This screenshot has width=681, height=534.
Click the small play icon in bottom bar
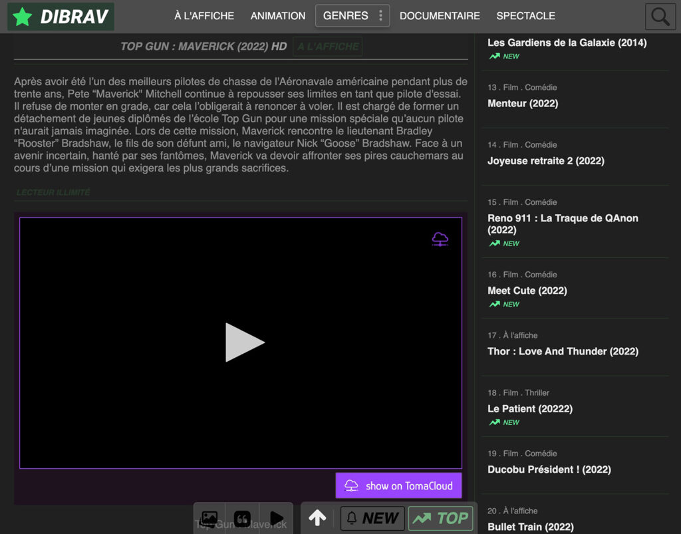[x=276, y=518]
